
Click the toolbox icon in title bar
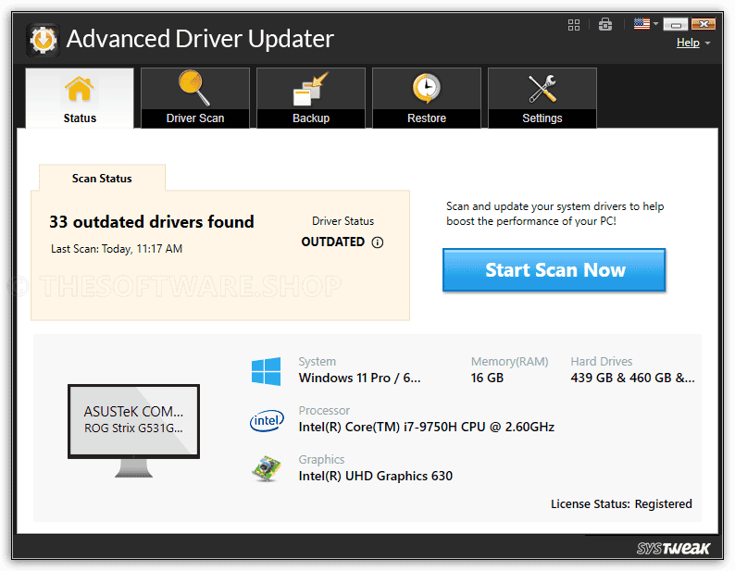coord(605,24)
